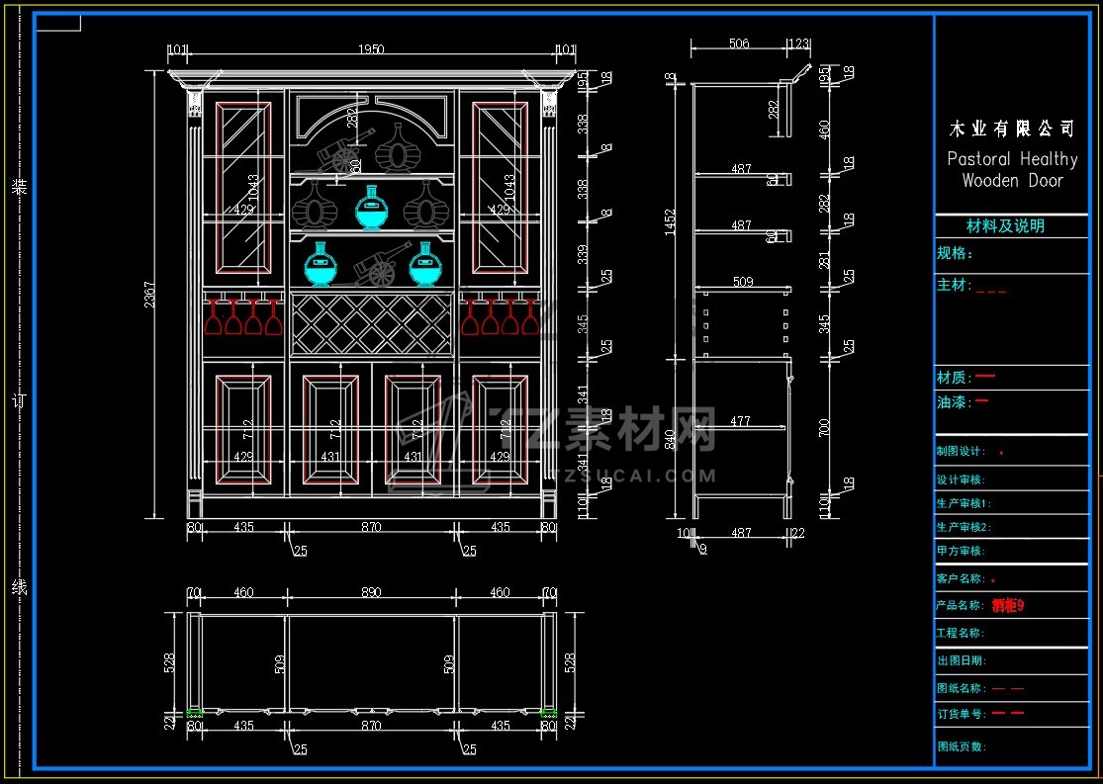
Task: Select the diamond lattice wine rack
Action: [x=371, y=324]
